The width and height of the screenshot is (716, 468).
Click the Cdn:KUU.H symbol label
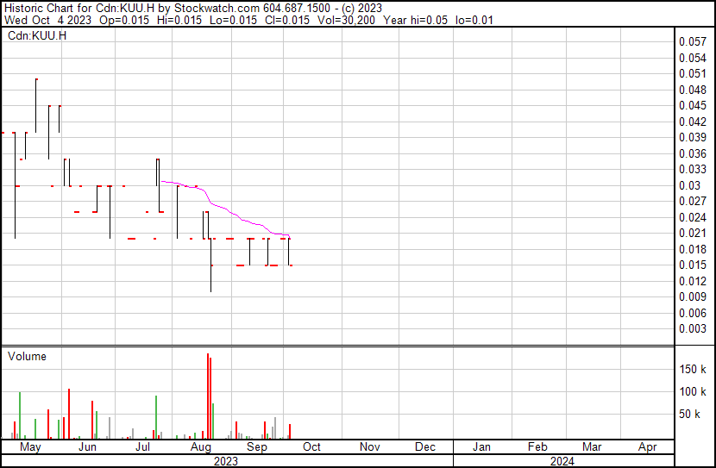37,35
